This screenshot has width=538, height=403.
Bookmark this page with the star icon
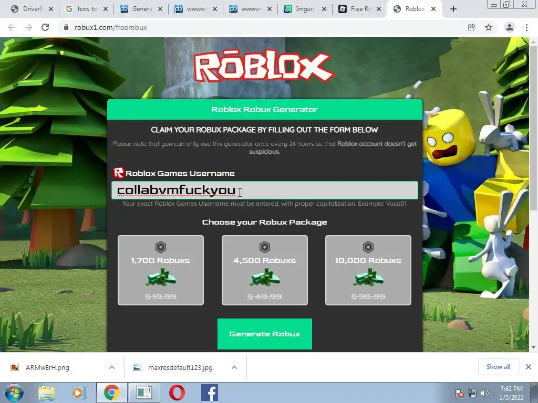click(489, 27)
